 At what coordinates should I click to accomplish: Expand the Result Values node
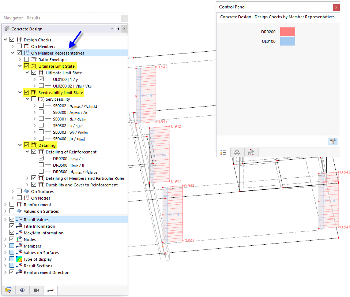5,219
